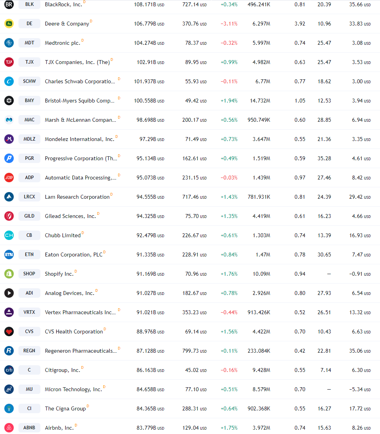Viewport: 380px width, 434px height.
Task: Click the 35.28 P/E value for PGR
Action: pos(324,159)
